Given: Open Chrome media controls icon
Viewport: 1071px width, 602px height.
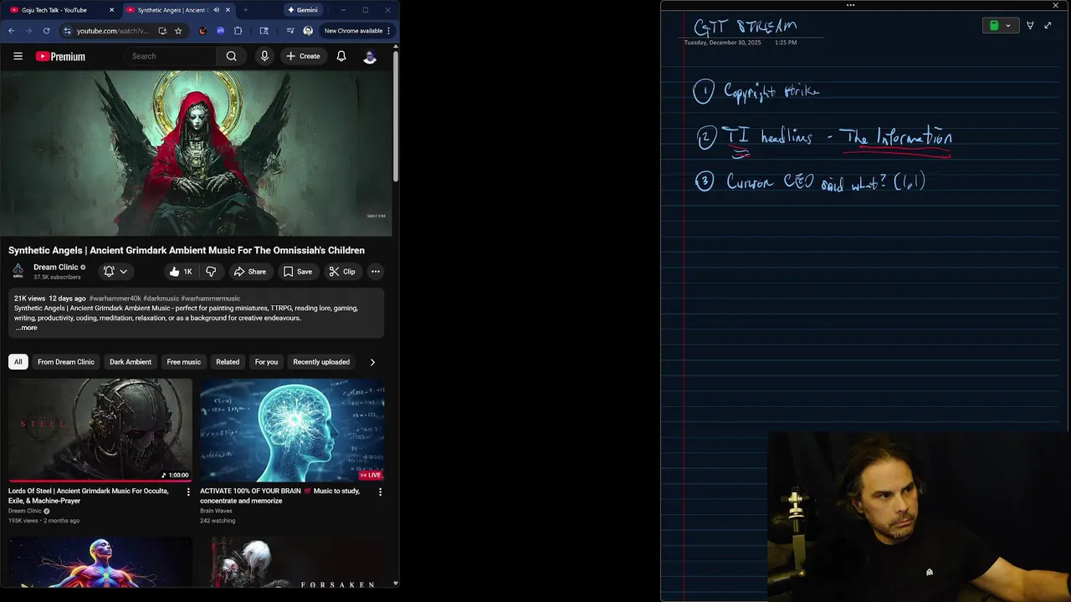Looking at the screenshot, I should (x=290, y=31).
